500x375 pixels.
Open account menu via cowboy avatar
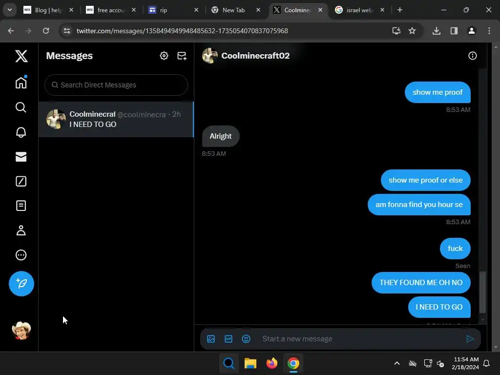[x=21, y=331]
